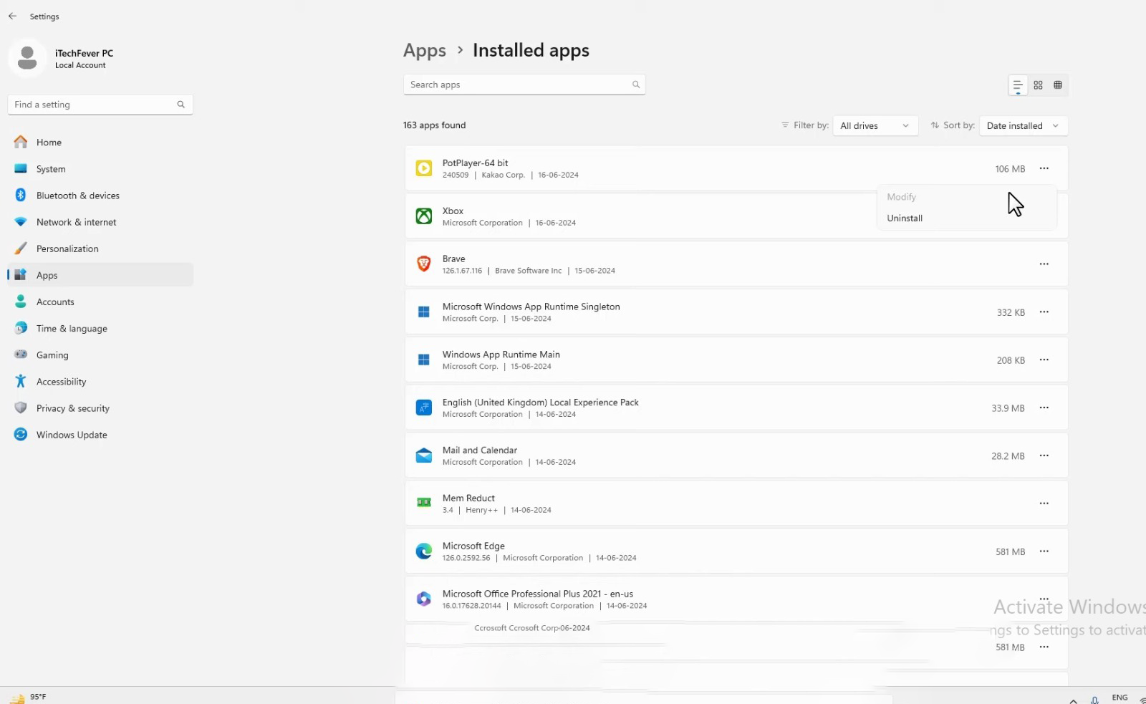Open Personalization settings
1146x704 pixels.
coord(100,249)
